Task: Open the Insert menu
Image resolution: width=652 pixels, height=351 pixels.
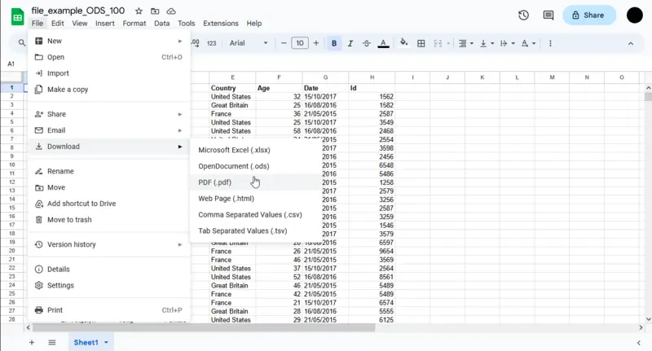Action: [x=105, y=24]
